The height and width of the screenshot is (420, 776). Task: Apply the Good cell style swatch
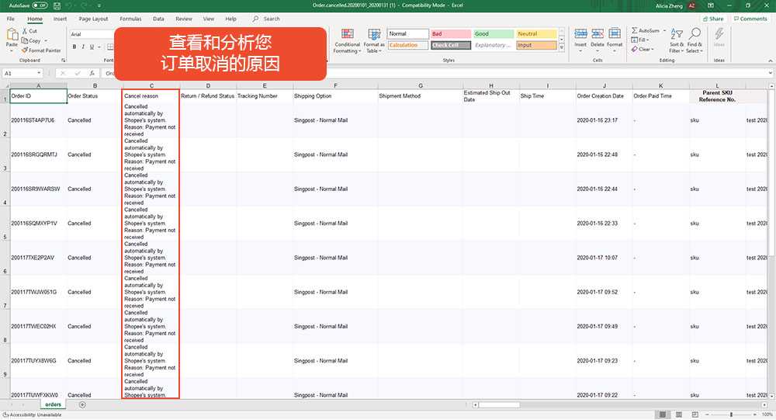(x=494, y=33)
